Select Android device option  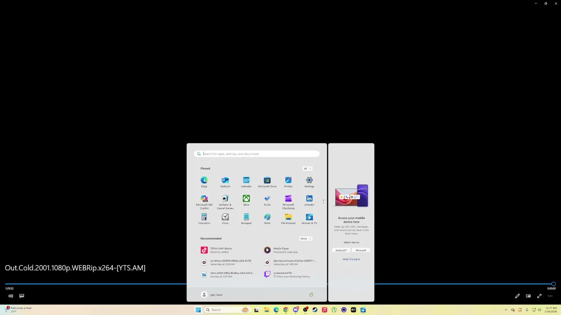(341, 250)
